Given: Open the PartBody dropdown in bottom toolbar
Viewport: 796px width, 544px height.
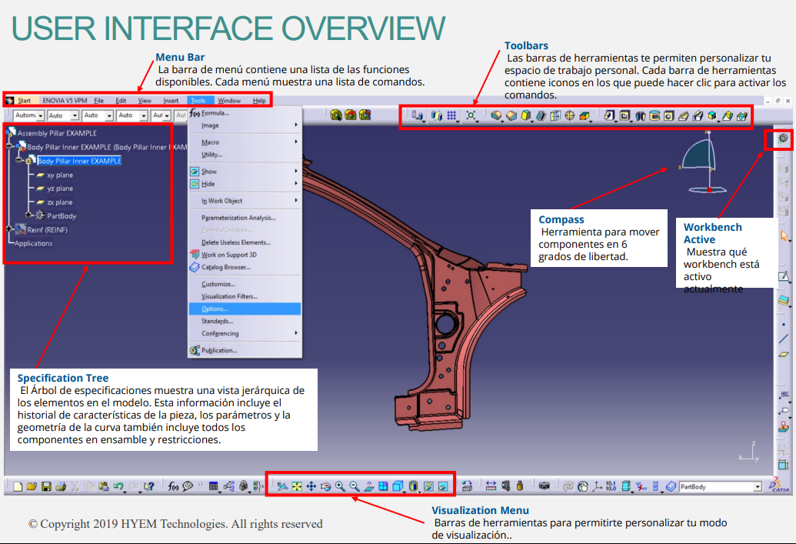Looking at the screenshot, I should coord(757,487).
